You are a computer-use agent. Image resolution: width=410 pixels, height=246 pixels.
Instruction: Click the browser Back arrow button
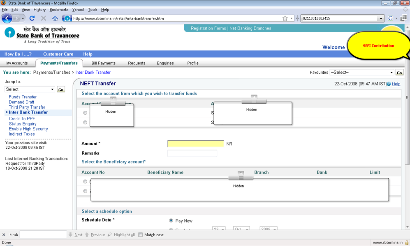click(7, 18)
